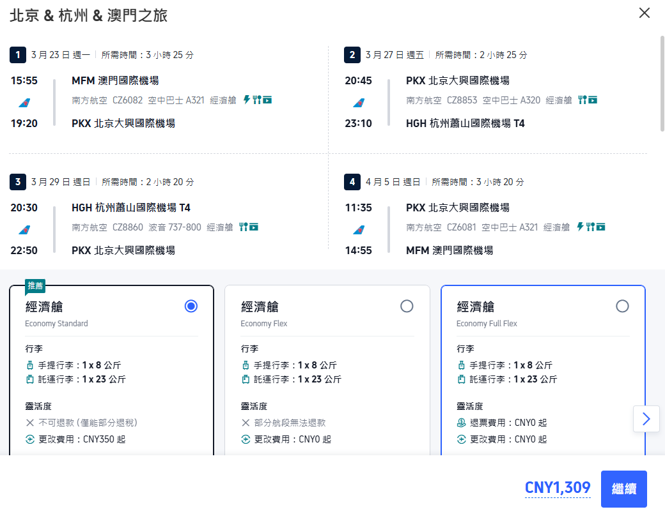Click the power outlet icon on flight CZ6082
The width and height of the screenshot is (665, 514).
(246, 100)
